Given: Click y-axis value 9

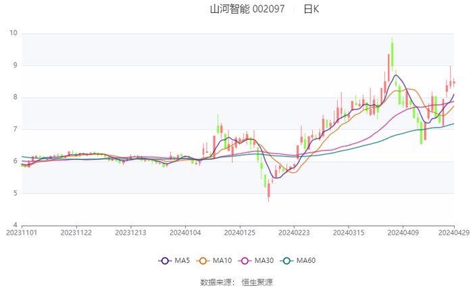Looking at the screenshot, I should pyautogui.click(x=16, y=65).
